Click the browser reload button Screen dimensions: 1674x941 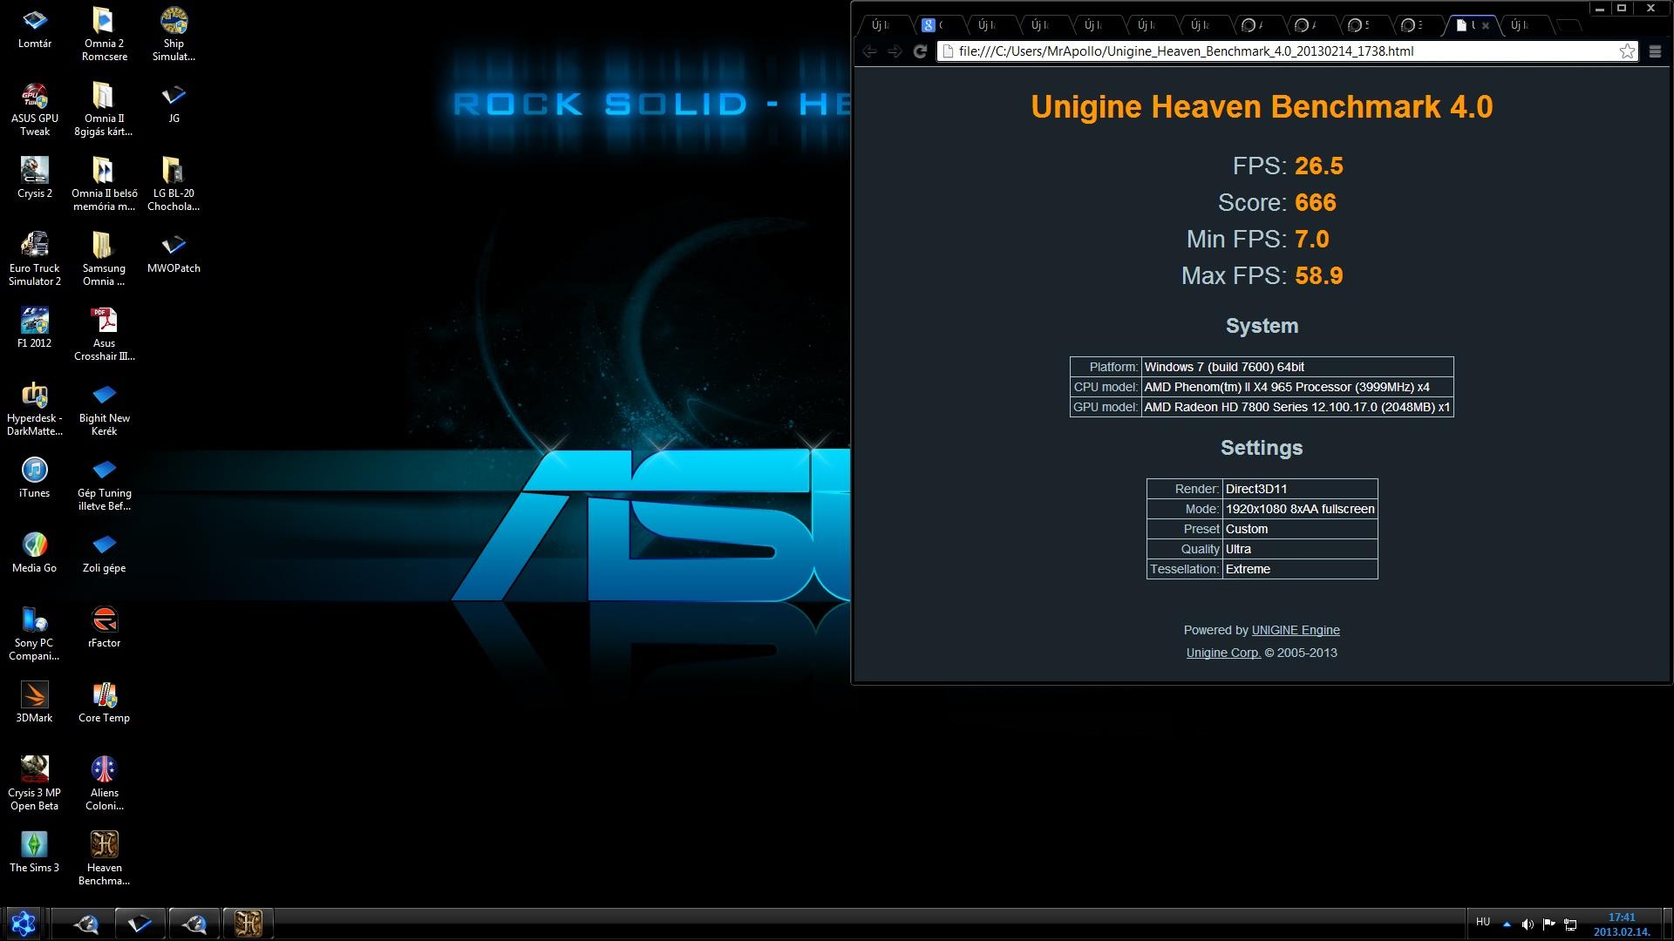(920, 51)
